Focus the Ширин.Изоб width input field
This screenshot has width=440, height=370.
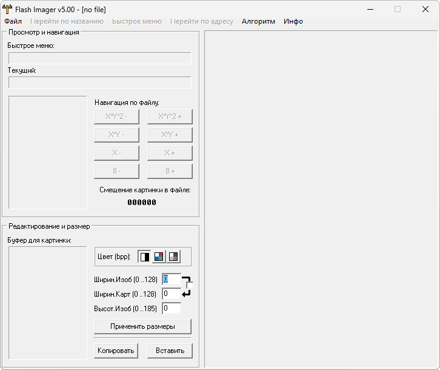[x=172, y=279]
